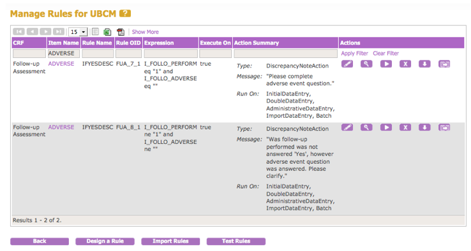Click the Show More link
471x251 pixels.
(145, 32)
